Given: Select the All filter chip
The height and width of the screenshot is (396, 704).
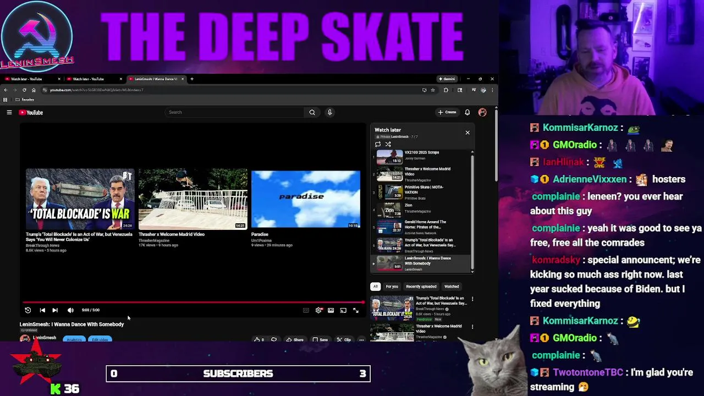Looking at the screenshot, I should (x=376, y=287).
